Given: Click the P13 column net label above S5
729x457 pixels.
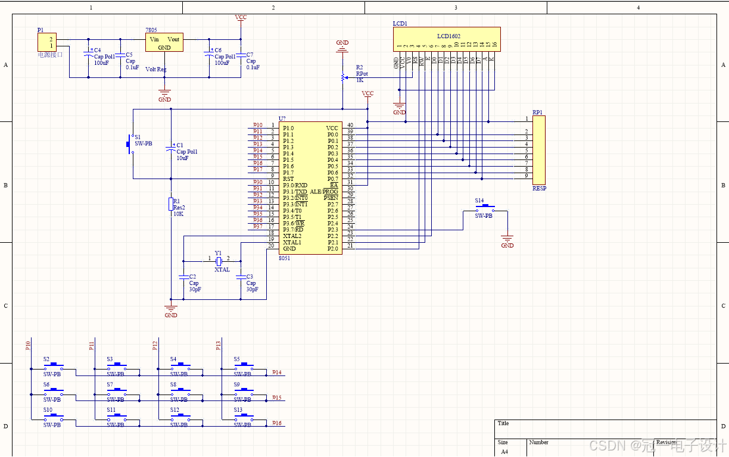Looking at the screenshot, I should 218,345.
